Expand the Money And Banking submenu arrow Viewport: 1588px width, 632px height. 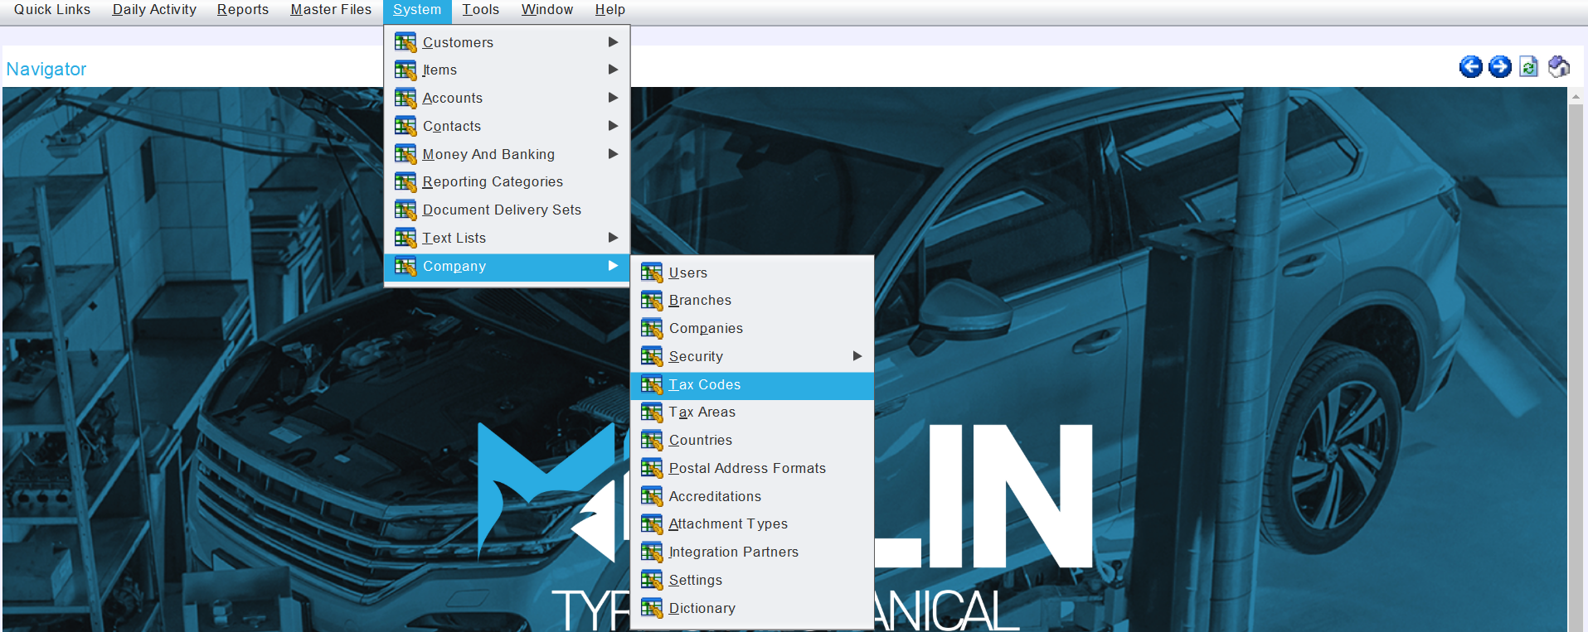click(613, 154)
